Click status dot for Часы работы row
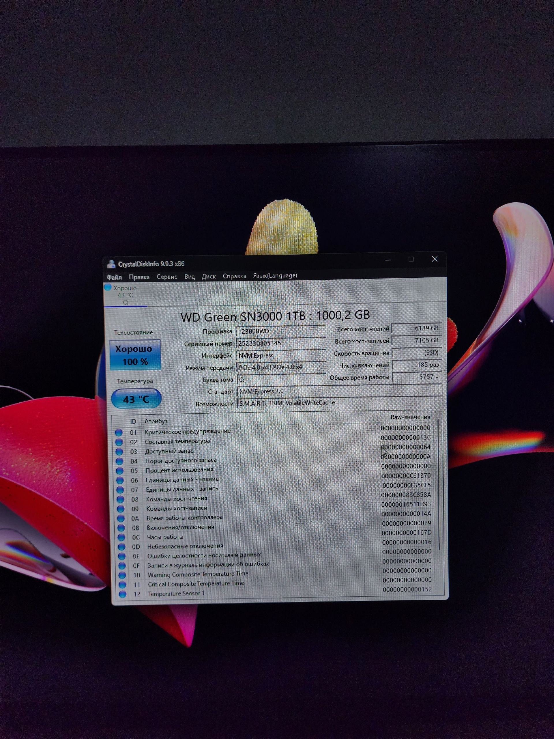 click(121, 537)
